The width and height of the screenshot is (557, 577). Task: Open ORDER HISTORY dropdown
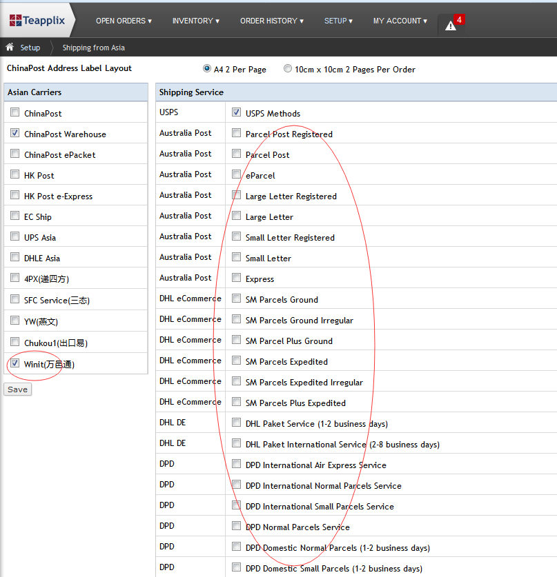[272, 21]
